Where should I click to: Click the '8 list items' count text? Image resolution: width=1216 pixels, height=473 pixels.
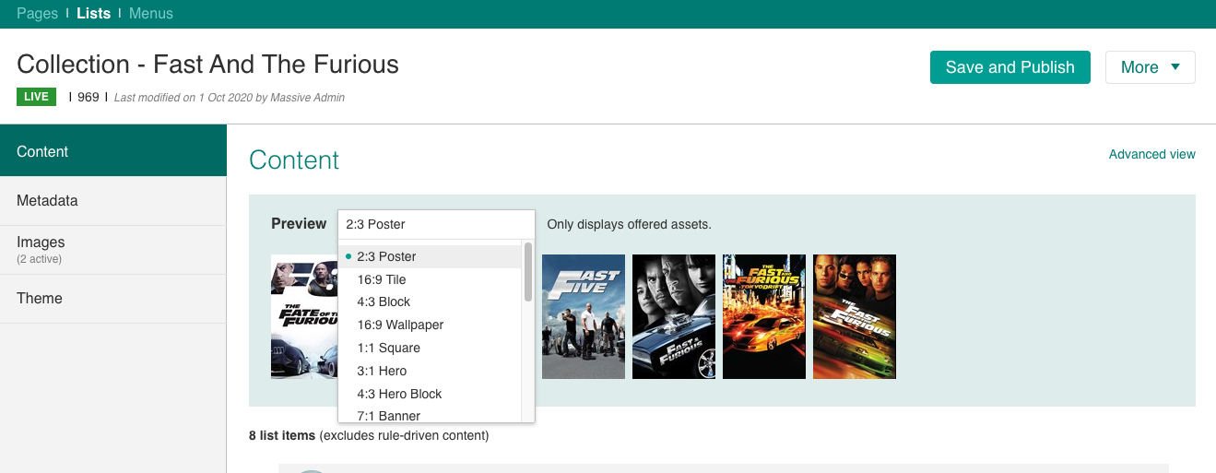click(282, 435)
